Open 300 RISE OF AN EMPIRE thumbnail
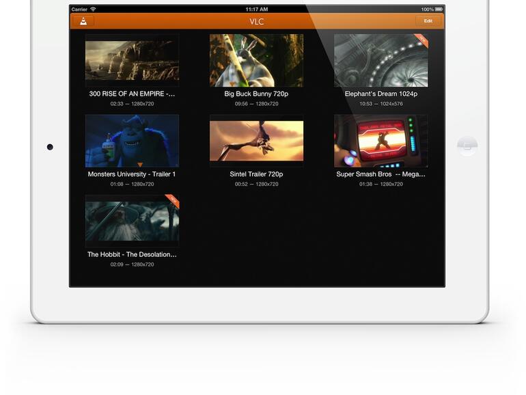526x395 pixels. point(132,60)
